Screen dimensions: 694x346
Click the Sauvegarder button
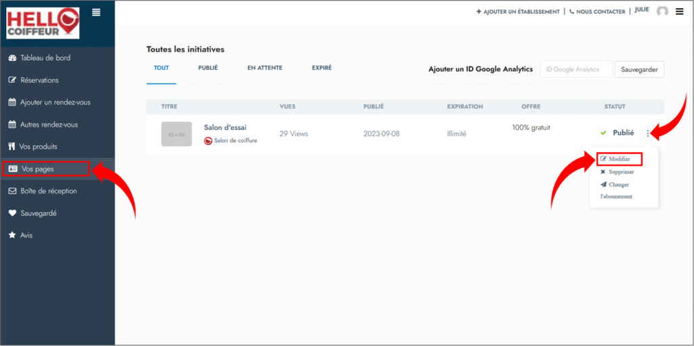click(639, 70)
